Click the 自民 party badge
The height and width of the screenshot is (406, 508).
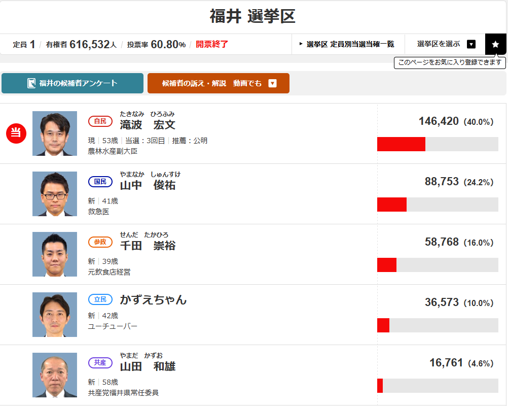[100, 121]
